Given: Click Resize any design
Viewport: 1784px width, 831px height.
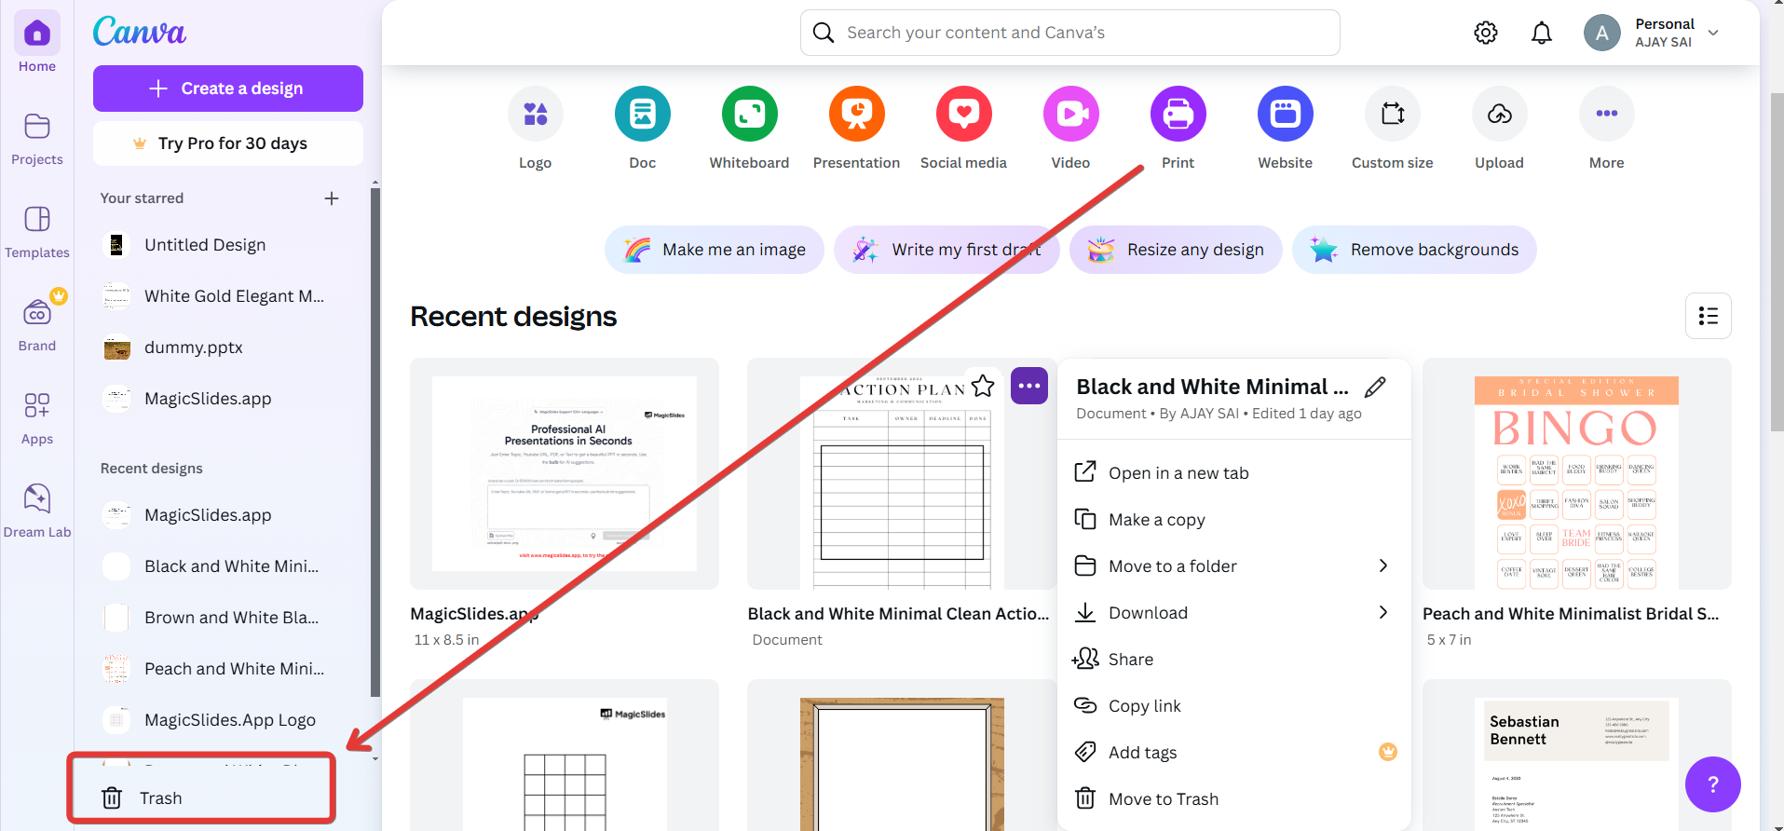Looking at the screenshot, I should click(1176, 250).
